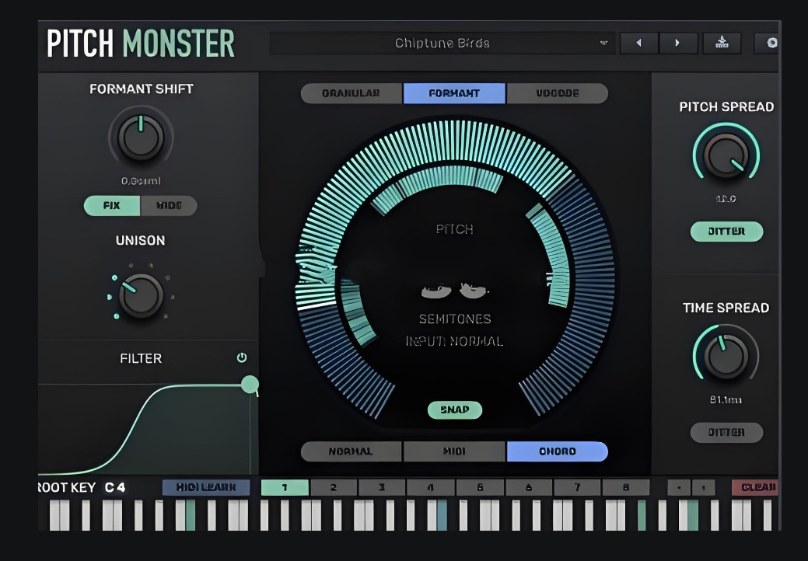The width and height of the screenshot is (808, 561).
Task: Select chord slot 7
Action: click(x=577, y=487)
